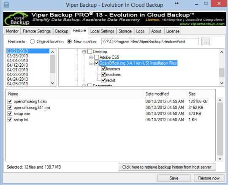The image size is (228, 185).
Task: Uncheck the licenses folder checkbox
Action: point(103,69)
